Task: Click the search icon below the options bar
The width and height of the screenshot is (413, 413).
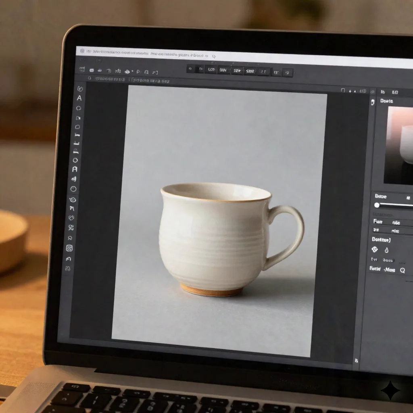Action: [x=90, y=78]
